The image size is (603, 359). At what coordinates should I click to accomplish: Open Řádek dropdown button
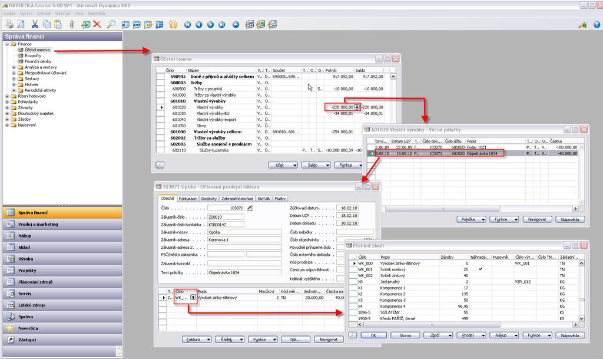coord(230,340)
